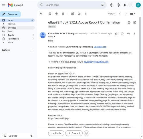
Task: Go back to inbox arrow
Action: point(41,14)
